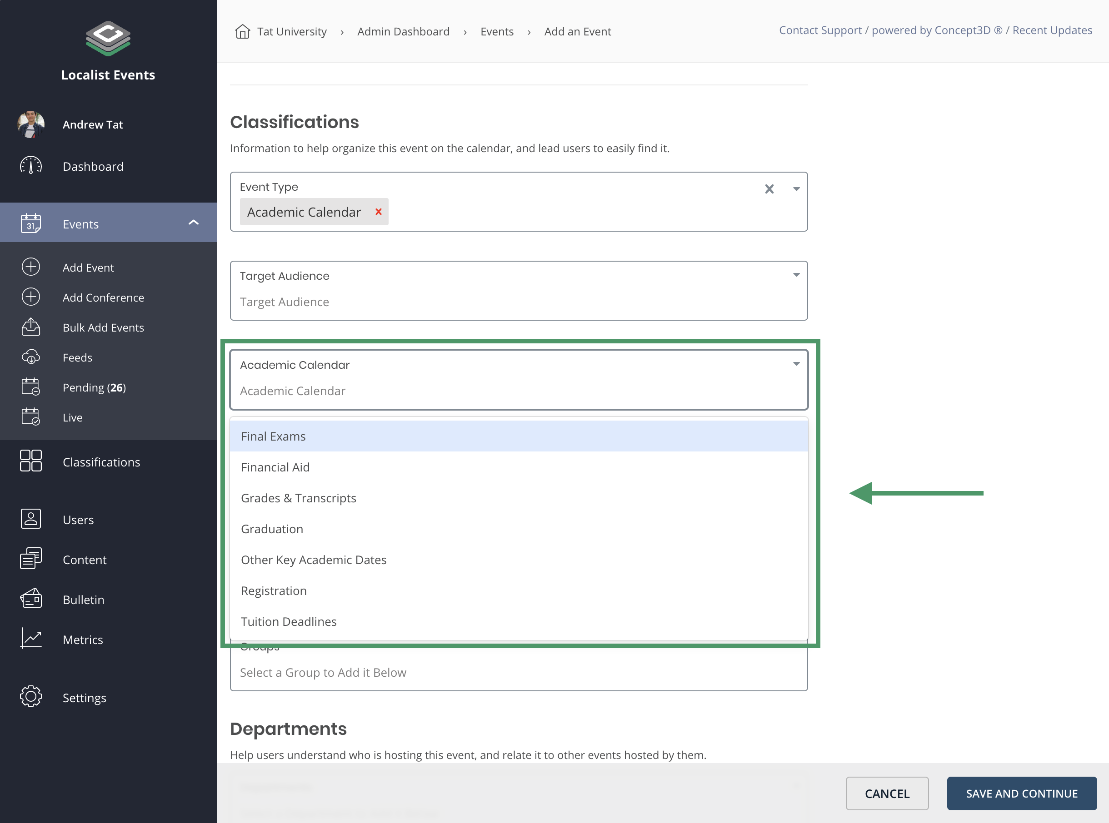The image size is (1109, 823).
Task: Click the Localist Events logo
Action: [108, 38]
